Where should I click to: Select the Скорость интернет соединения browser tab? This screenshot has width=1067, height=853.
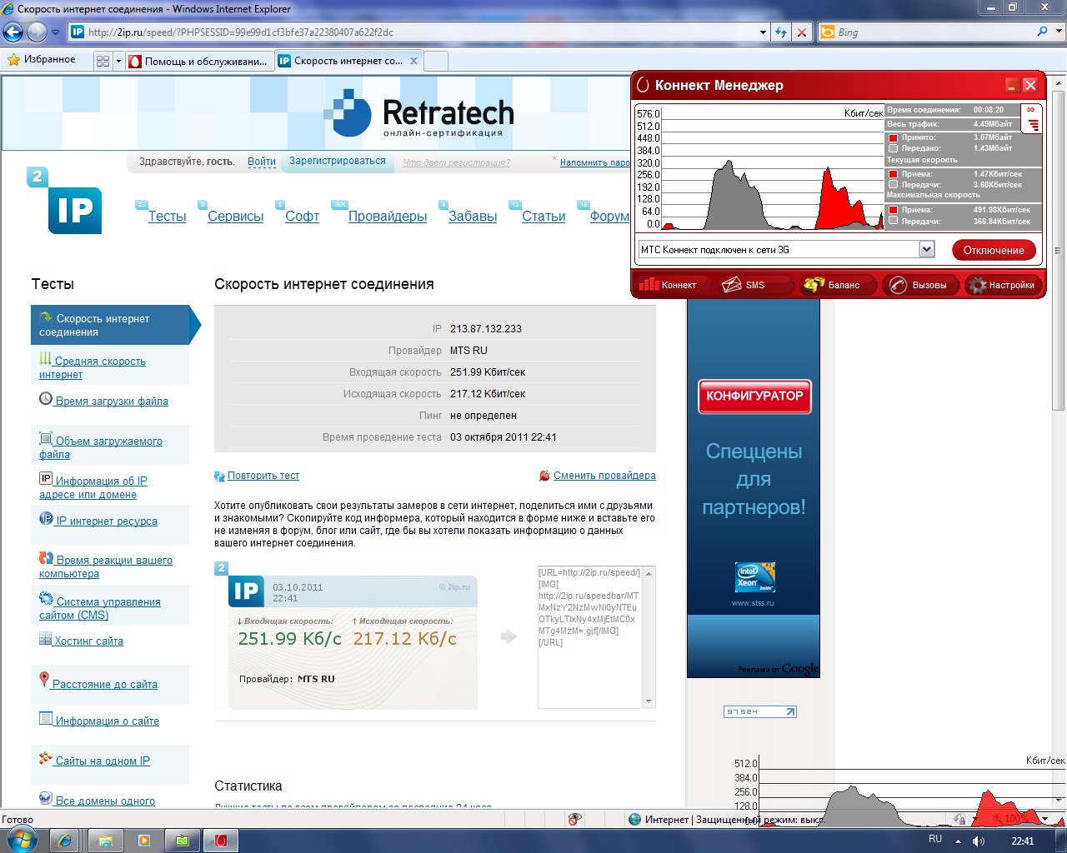(x=348, y=61)
